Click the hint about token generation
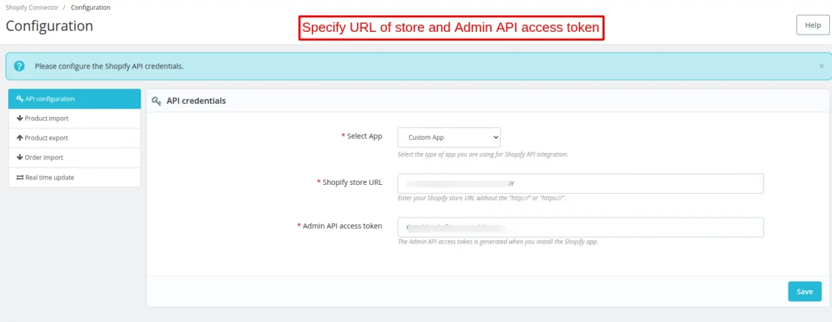The height and width of the screenshot is (322, 832). (x=498, y=242)
